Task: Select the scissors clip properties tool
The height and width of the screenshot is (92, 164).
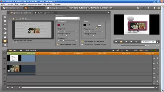Action: pyautogui.click(x=5, y=17)
